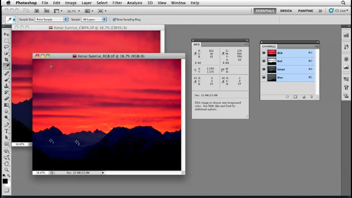Select the Rectangular Marquee tool
The image size is (352, 198).
click(7, 41)
